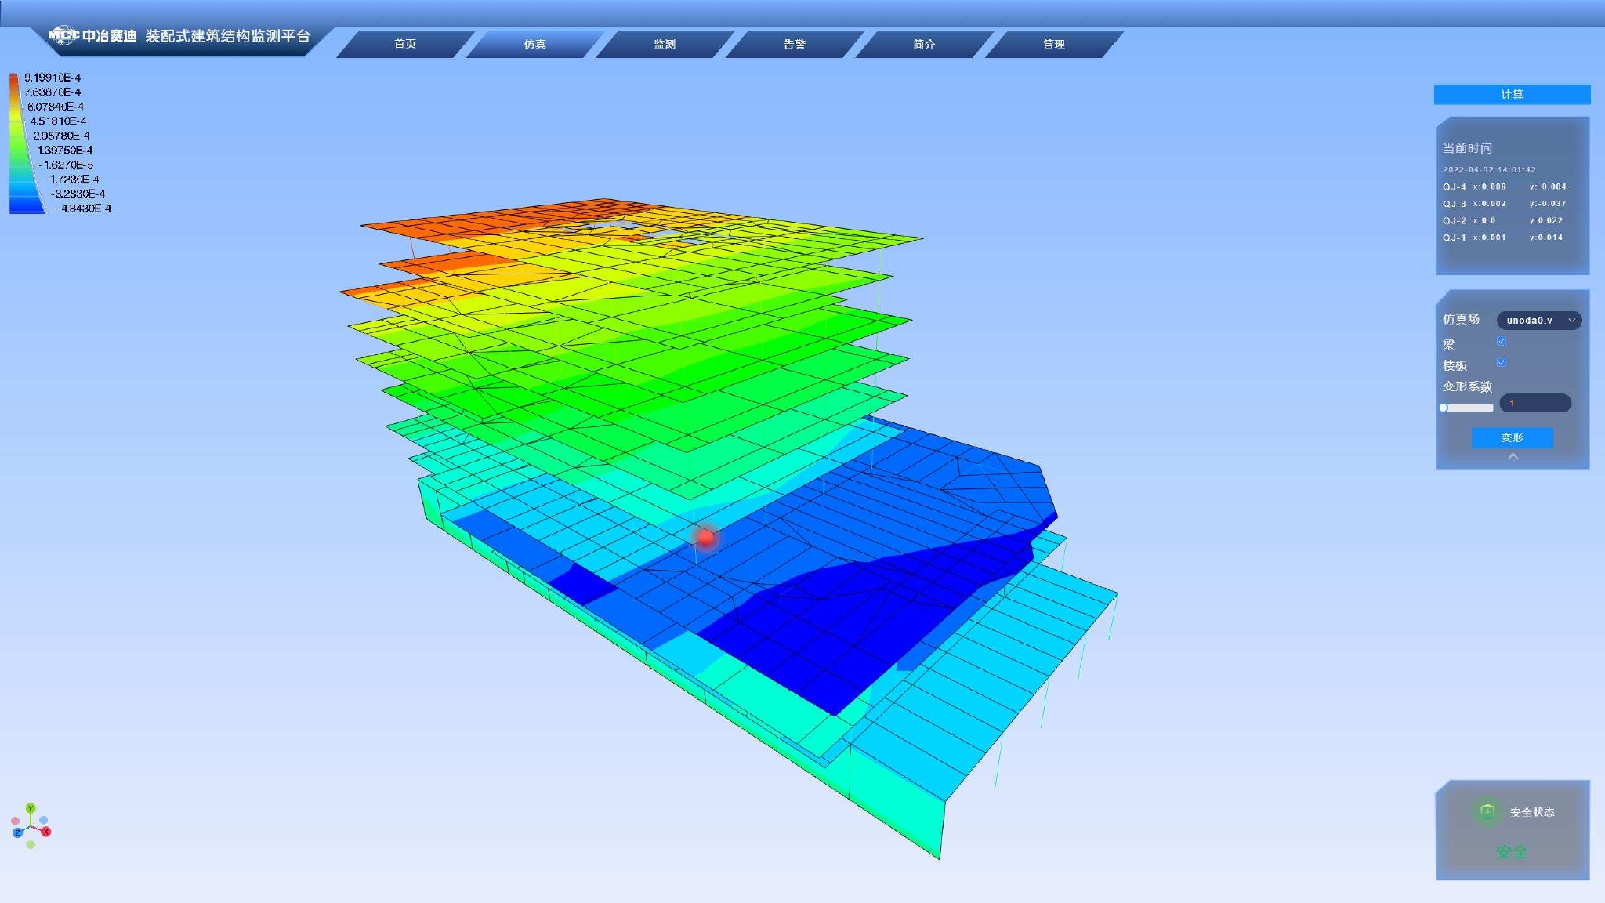Click the 变形系数 value input field

click(1534, 403)
